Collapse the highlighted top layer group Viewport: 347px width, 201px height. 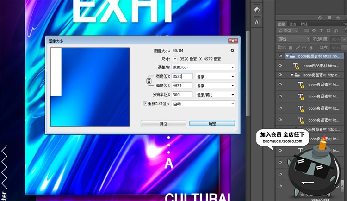287,56
